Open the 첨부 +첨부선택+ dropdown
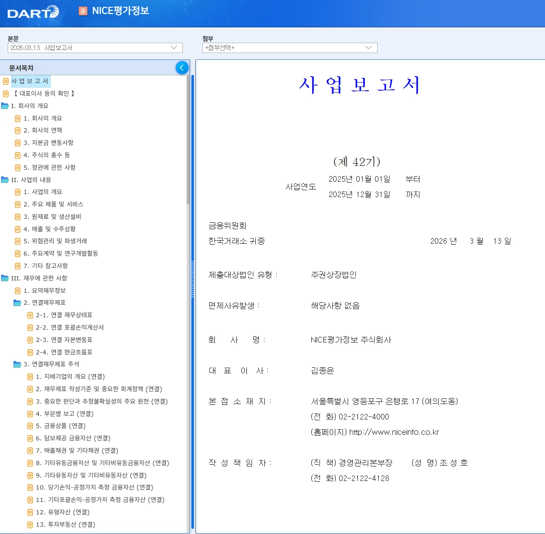This screenshot has height=534, width=545. (290, 48)
